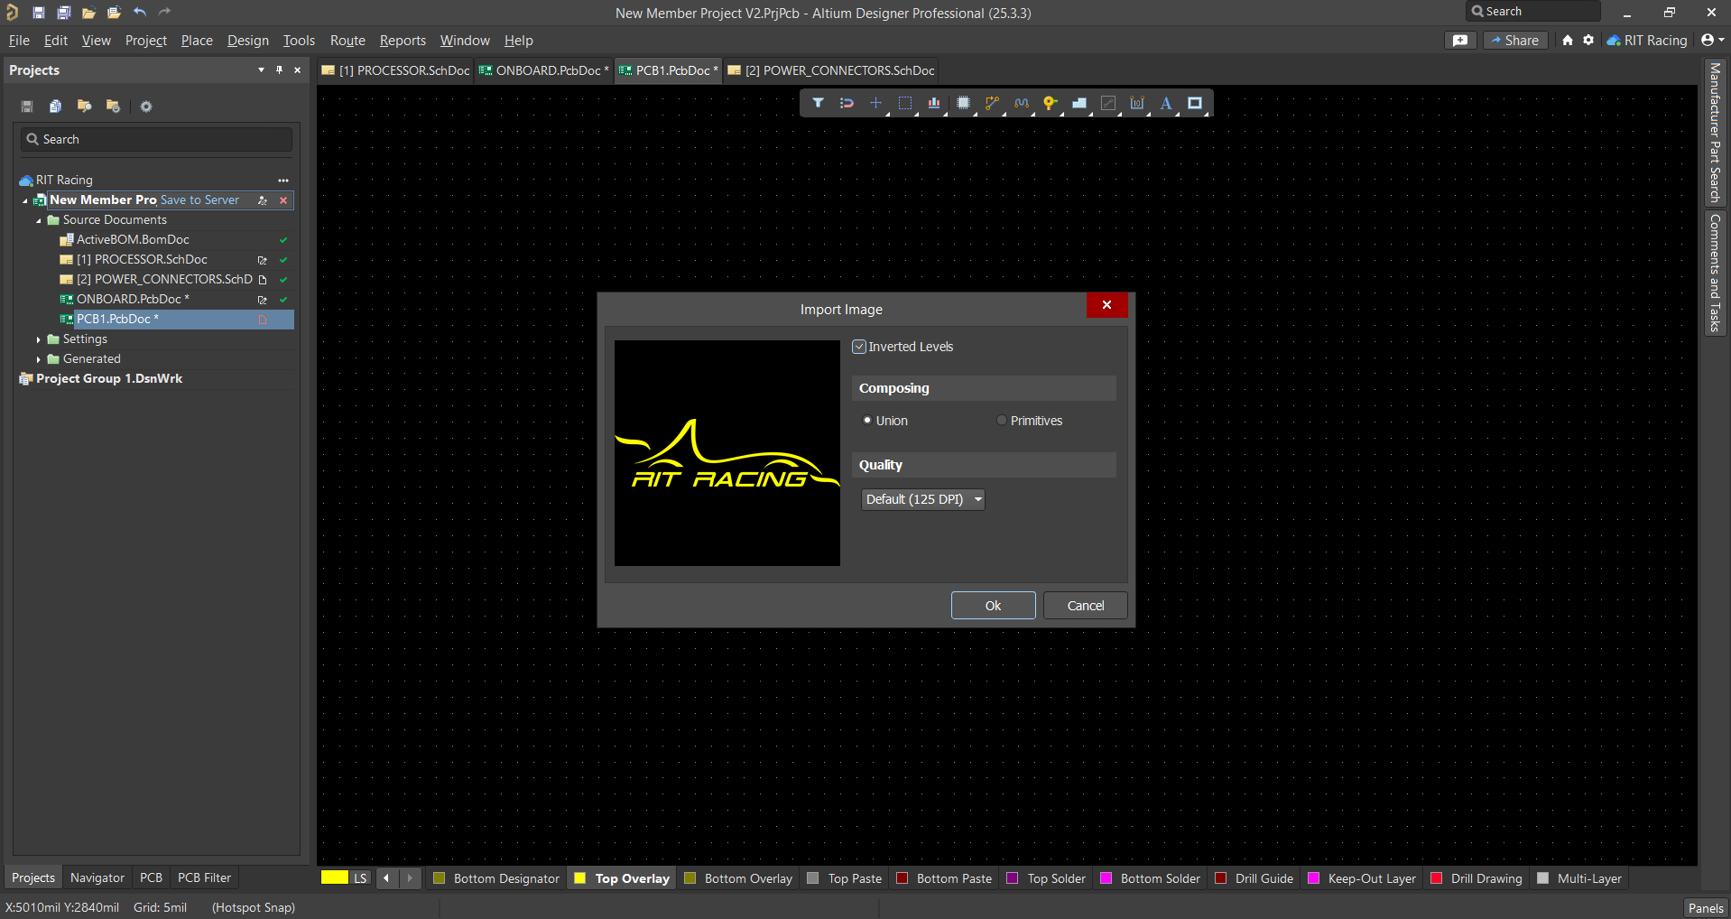Image resolution: width=1731 pixels, height=919 pixels.
Task: Open the LS layer sets button
Action: click(x=360, y=877)
